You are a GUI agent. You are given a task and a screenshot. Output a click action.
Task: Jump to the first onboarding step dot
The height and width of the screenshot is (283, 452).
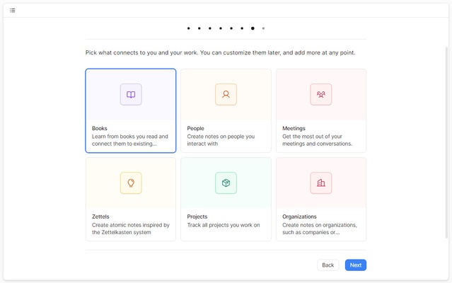pyautogui.click(x=189, y=28)
